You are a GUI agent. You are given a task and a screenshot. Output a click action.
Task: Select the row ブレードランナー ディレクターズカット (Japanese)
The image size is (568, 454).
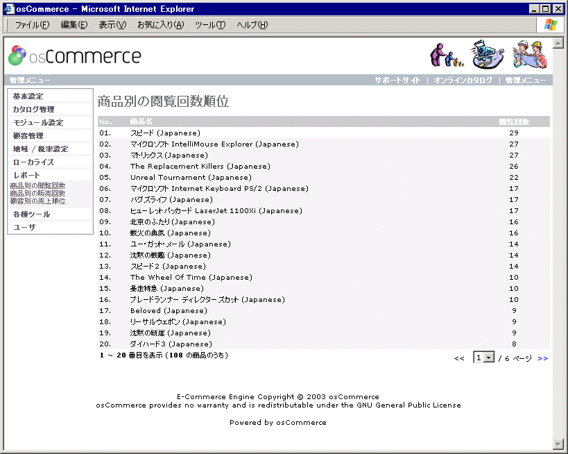pyautogui.click(x=324, y=299)
